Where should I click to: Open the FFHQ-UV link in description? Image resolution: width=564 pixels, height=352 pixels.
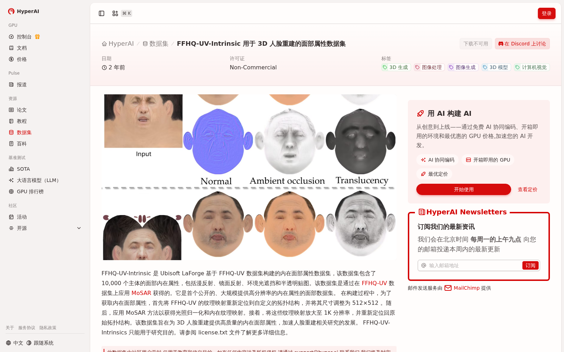[x=374, y=283]
